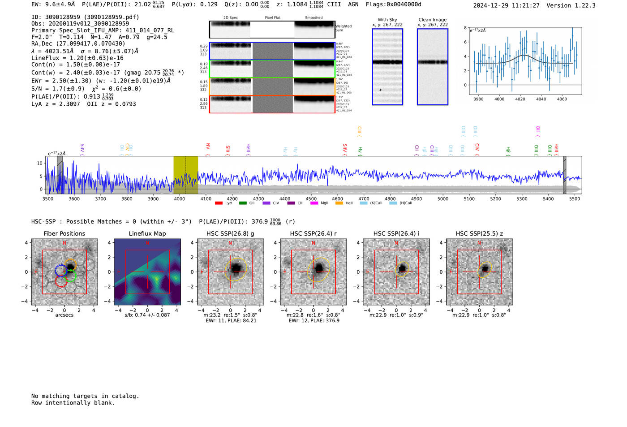Select the HSC SSP(26.4) r band image
The height and width of the screenshot is (427, 627).
[x=313, y=272]
